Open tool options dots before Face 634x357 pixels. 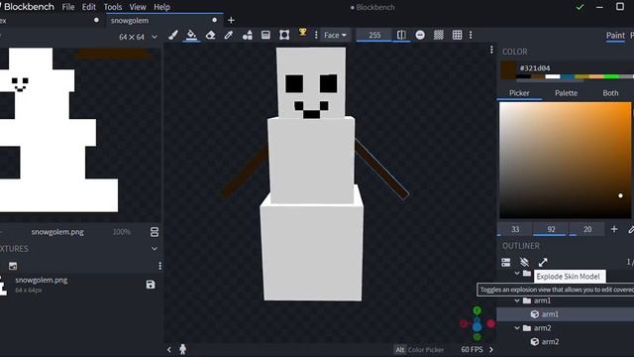(x=316, y=35)
